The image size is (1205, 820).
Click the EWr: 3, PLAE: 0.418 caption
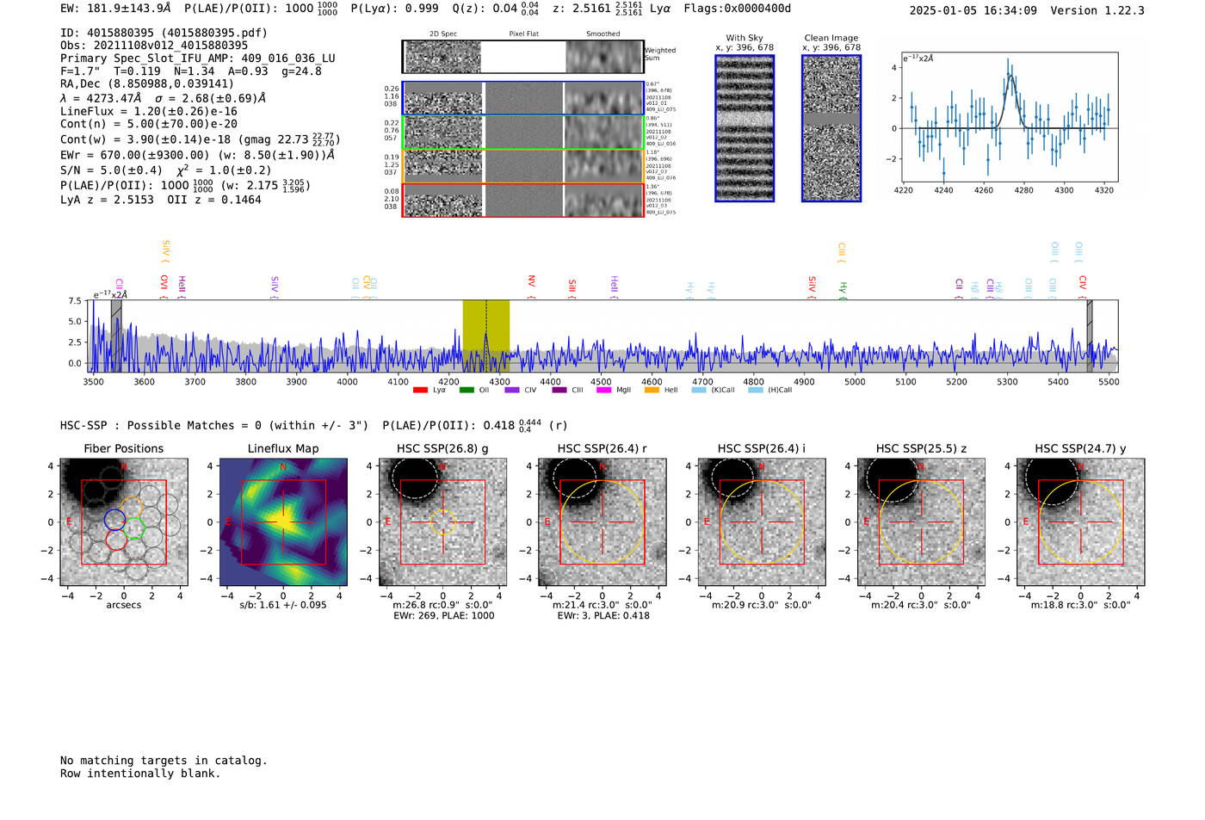[603, 616]
